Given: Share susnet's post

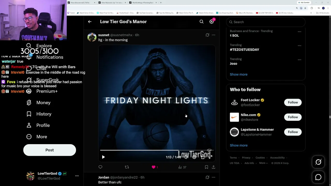Looking at the screenshot, I should [x=213, y=167].
